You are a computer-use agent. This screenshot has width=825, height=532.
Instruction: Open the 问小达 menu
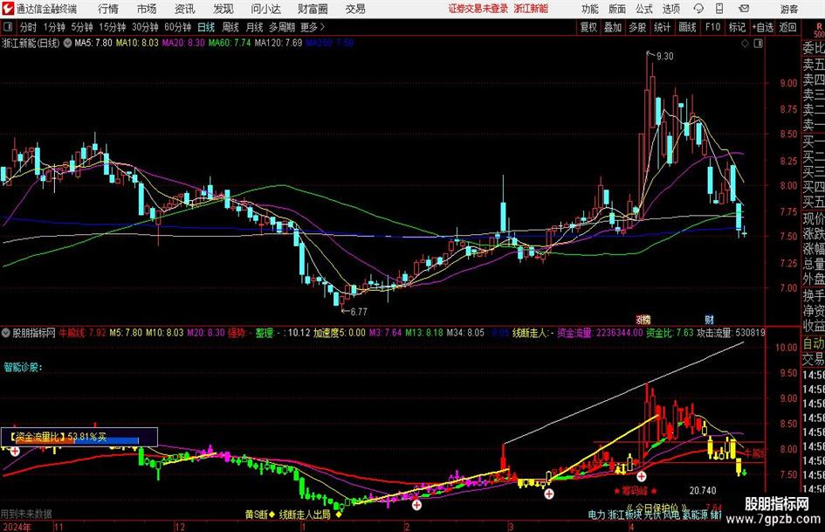click(265, 9)
